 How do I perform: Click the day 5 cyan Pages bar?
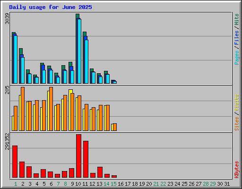pos(44,77)
